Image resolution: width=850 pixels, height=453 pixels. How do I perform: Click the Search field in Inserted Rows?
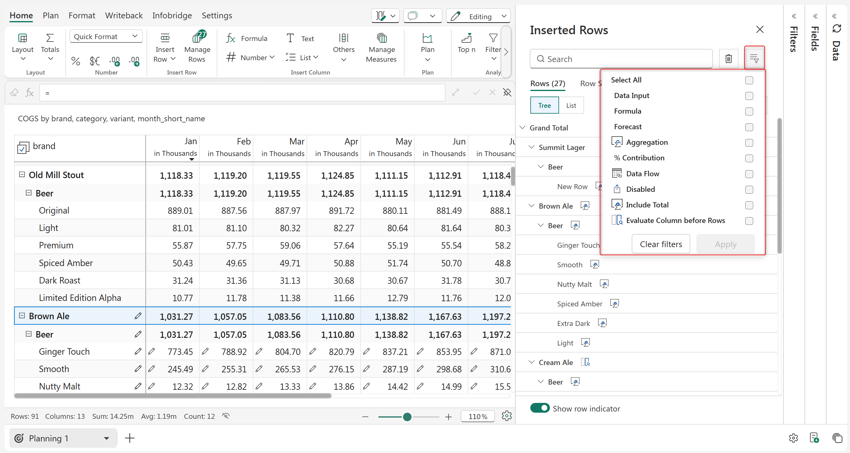pos(620,59)
